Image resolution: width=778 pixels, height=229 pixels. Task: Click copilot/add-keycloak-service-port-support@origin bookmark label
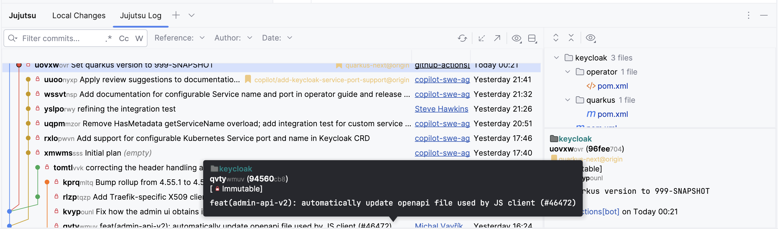332,80
